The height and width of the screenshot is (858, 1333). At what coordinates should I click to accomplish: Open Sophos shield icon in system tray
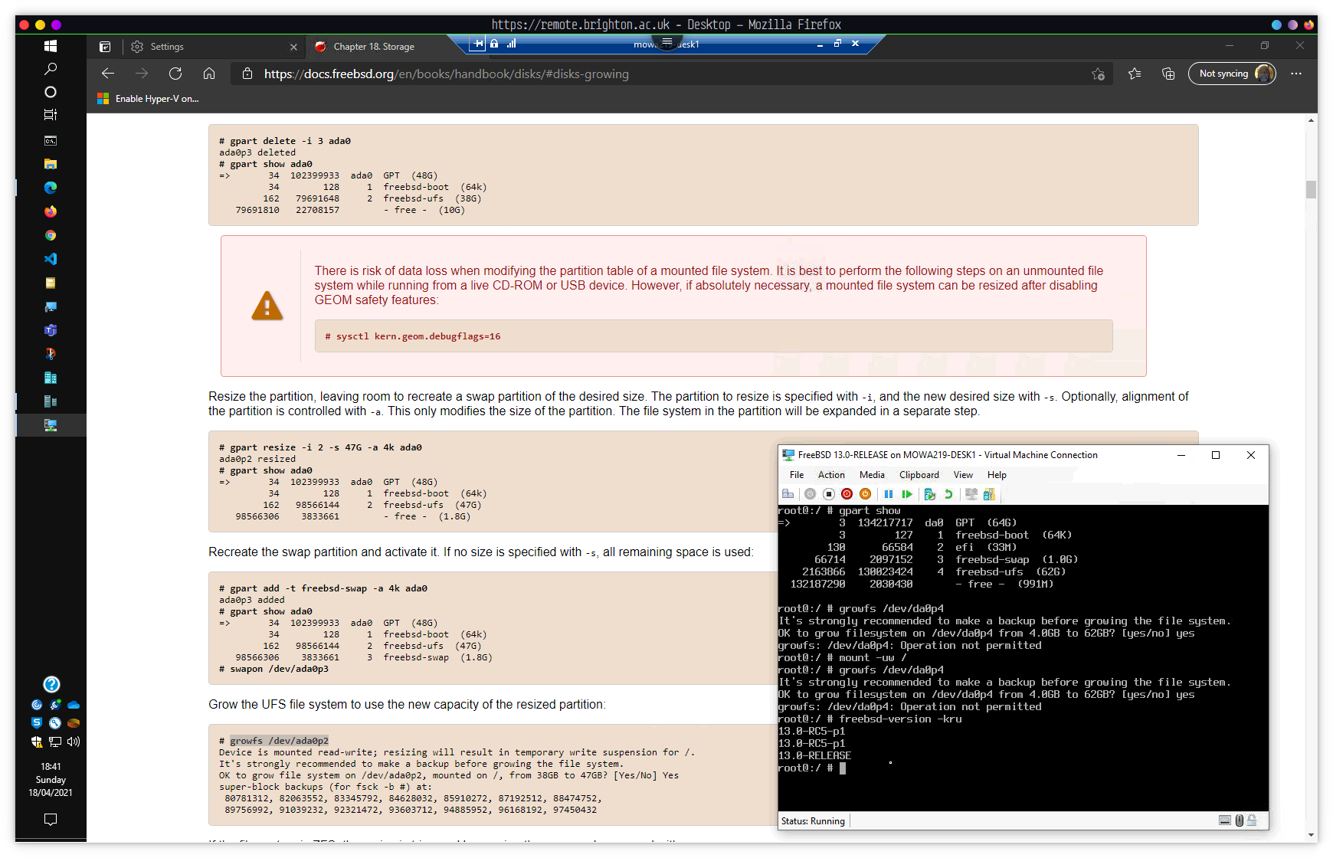tap(37, 722)
